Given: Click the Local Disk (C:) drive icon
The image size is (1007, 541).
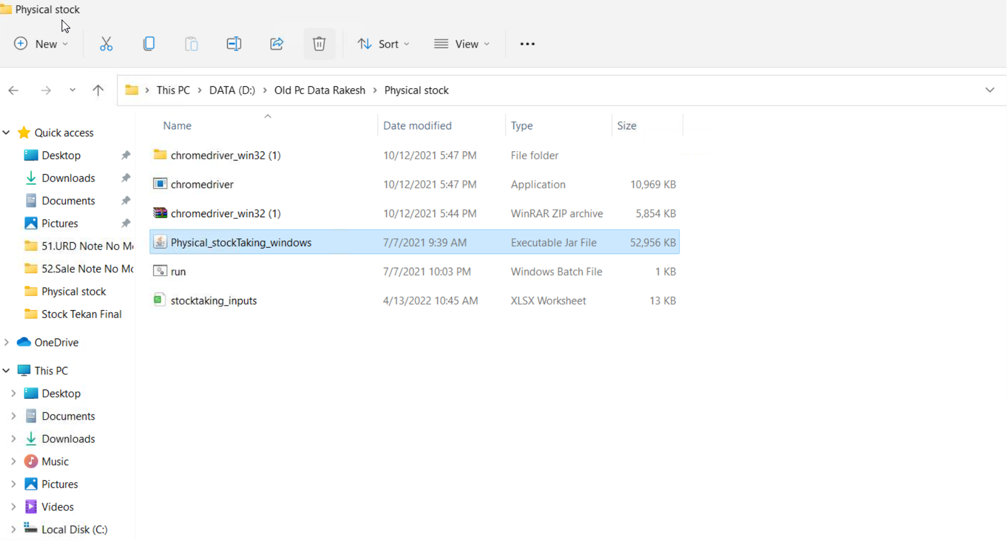Looking at the screenshot, I should point(31,528).
